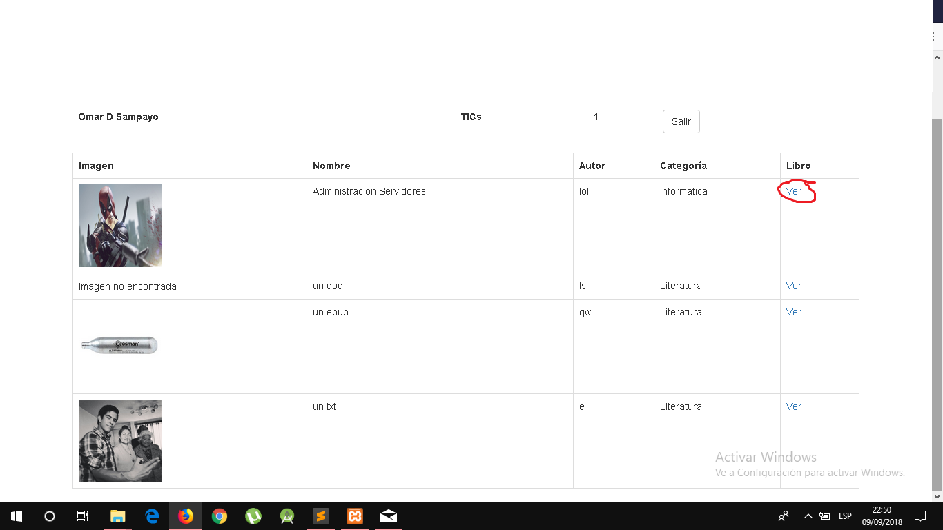The width and height of the screenshot is (943, 530).
Task: Open Android Studio from the taskbar
Action: pyautogui.click(x=287, y=516)
